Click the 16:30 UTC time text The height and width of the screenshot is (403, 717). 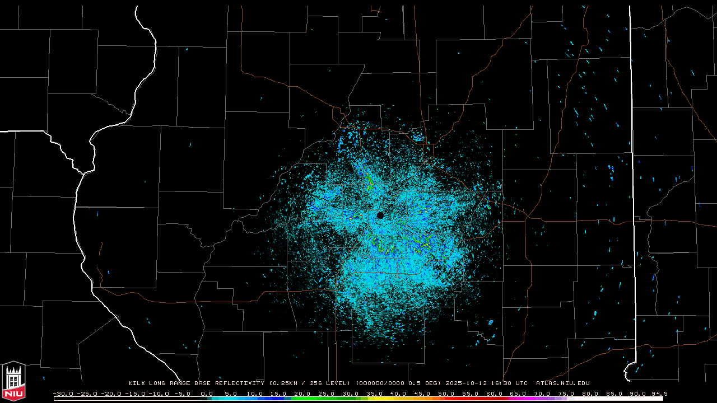pyautogui.click(x=510, y=383)
